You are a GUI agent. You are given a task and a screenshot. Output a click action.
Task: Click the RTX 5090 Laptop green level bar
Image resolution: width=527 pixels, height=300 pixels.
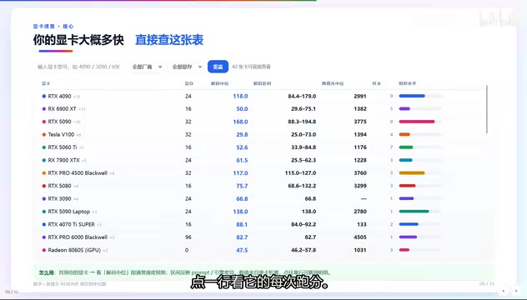pyautogui.click(x=414, y=212)
